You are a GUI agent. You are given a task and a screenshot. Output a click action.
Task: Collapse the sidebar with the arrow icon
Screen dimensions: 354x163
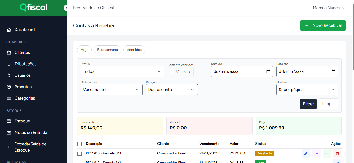[x=66, y=8]
